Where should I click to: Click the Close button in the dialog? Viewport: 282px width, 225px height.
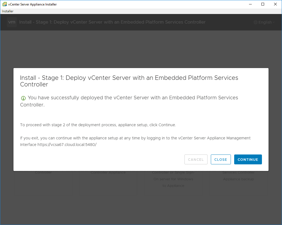[221, 159]
